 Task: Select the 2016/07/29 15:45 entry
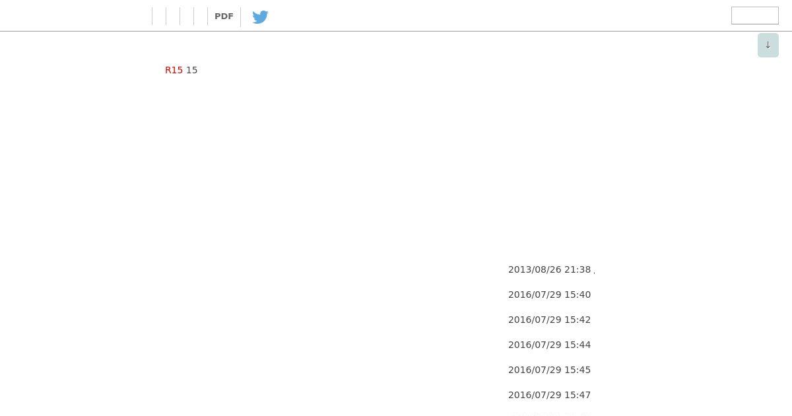(x=549, y=370)
